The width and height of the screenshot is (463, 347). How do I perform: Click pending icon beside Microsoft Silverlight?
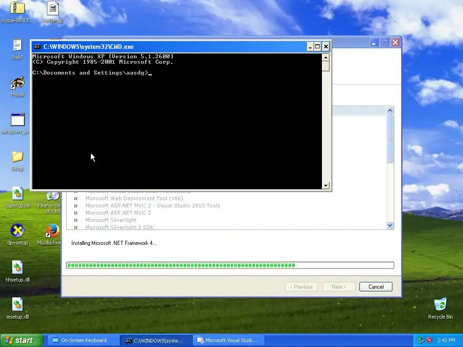point(76,220)
